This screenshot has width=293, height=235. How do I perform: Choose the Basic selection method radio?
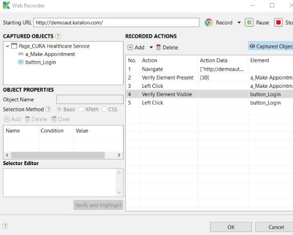59,109
